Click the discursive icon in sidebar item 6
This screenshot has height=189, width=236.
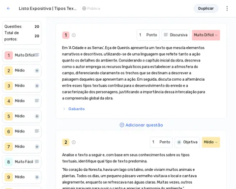point(37,131)
